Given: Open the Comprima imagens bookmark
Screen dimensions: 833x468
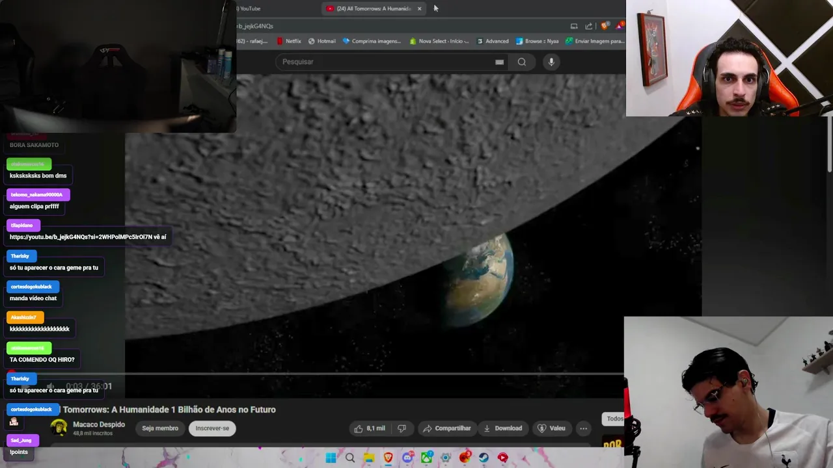Looking at the screenshot, I should (372, 41).
